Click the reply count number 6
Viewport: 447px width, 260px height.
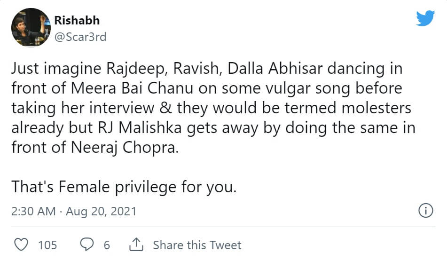pyautogui.click(x=107, y=245)
